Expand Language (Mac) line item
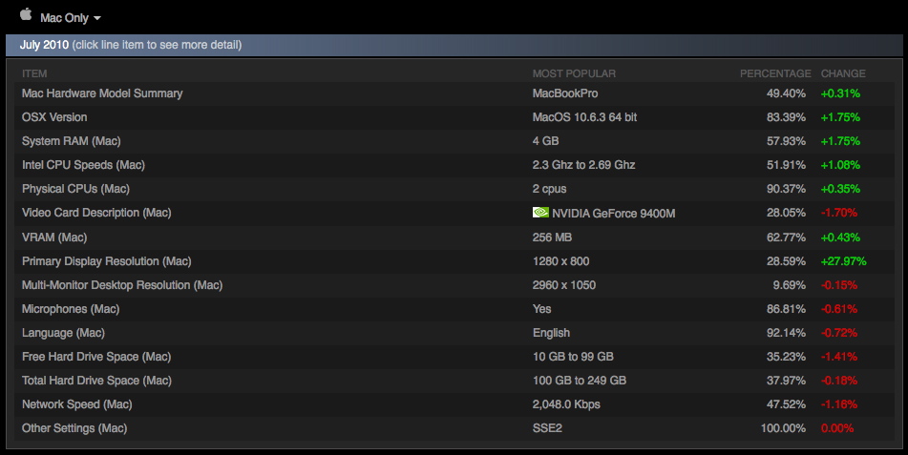908x455 pixels. (454, 333)
